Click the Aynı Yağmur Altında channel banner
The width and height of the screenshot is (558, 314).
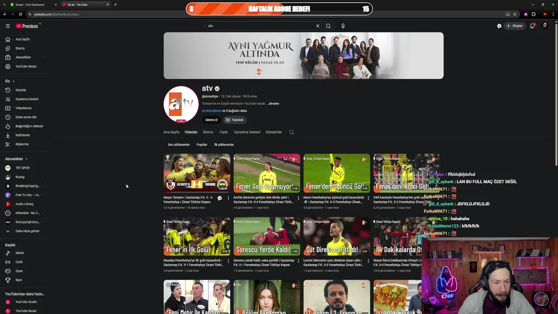tap(303, 55)
